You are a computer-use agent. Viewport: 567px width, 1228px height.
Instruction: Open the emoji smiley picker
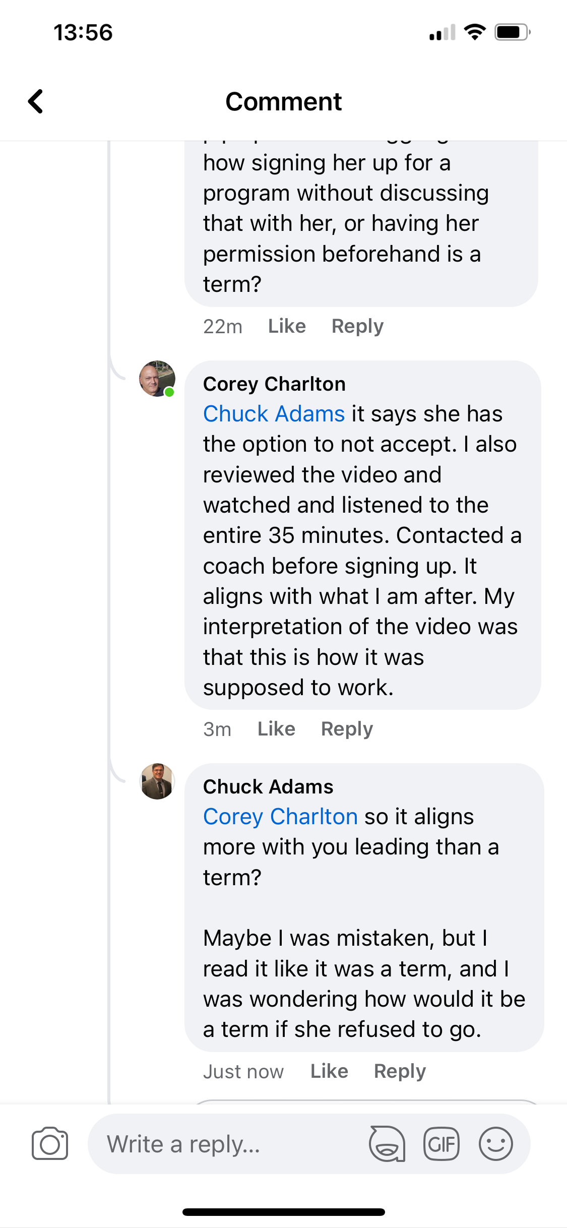pyautogui.click(x=495, y=1143)
